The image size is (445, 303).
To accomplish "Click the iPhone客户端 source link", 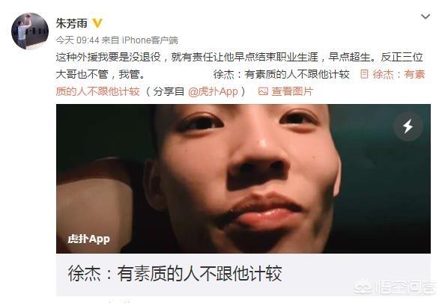I will [150, 40].
